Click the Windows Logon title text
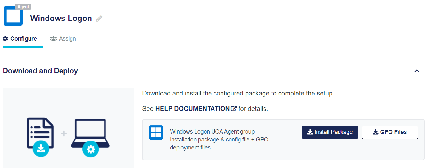 tap(61, 19)
